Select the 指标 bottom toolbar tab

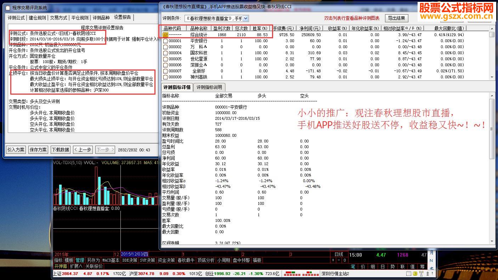point(58,260)
